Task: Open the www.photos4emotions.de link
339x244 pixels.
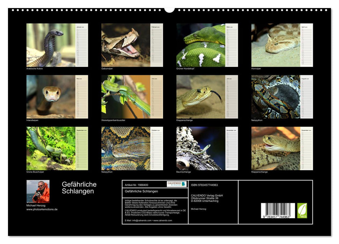Action: point(42,209)
